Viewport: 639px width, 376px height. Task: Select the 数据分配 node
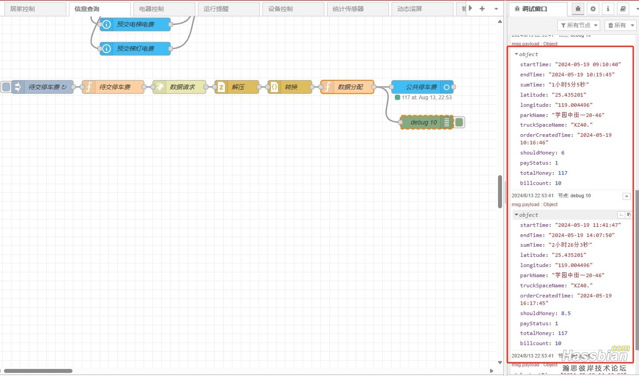[x=347, y=87]
